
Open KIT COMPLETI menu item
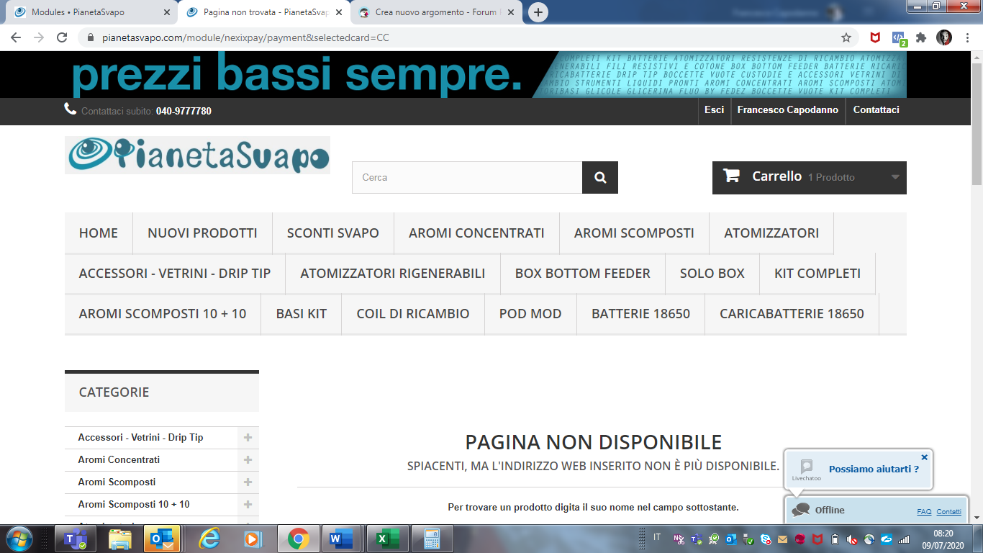tap(817, 273)
